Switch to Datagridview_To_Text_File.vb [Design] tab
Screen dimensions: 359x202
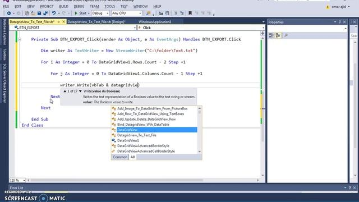[96, 22]
